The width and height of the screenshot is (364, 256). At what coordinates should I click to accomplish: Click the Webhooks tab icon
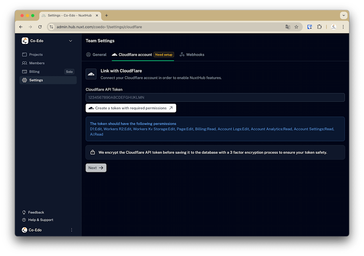click(x=182, y=55)
